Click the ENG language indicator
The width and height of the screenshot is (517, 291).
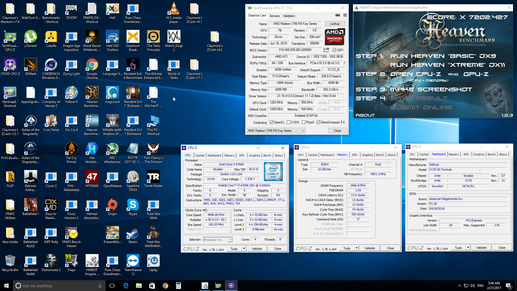pos(480,286)
